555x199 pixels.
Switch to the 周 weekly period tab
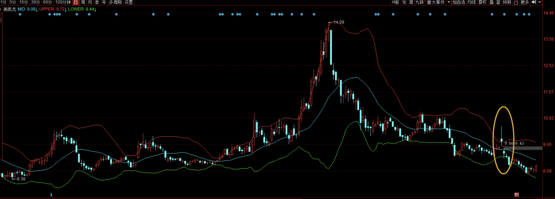pos(82,2)
